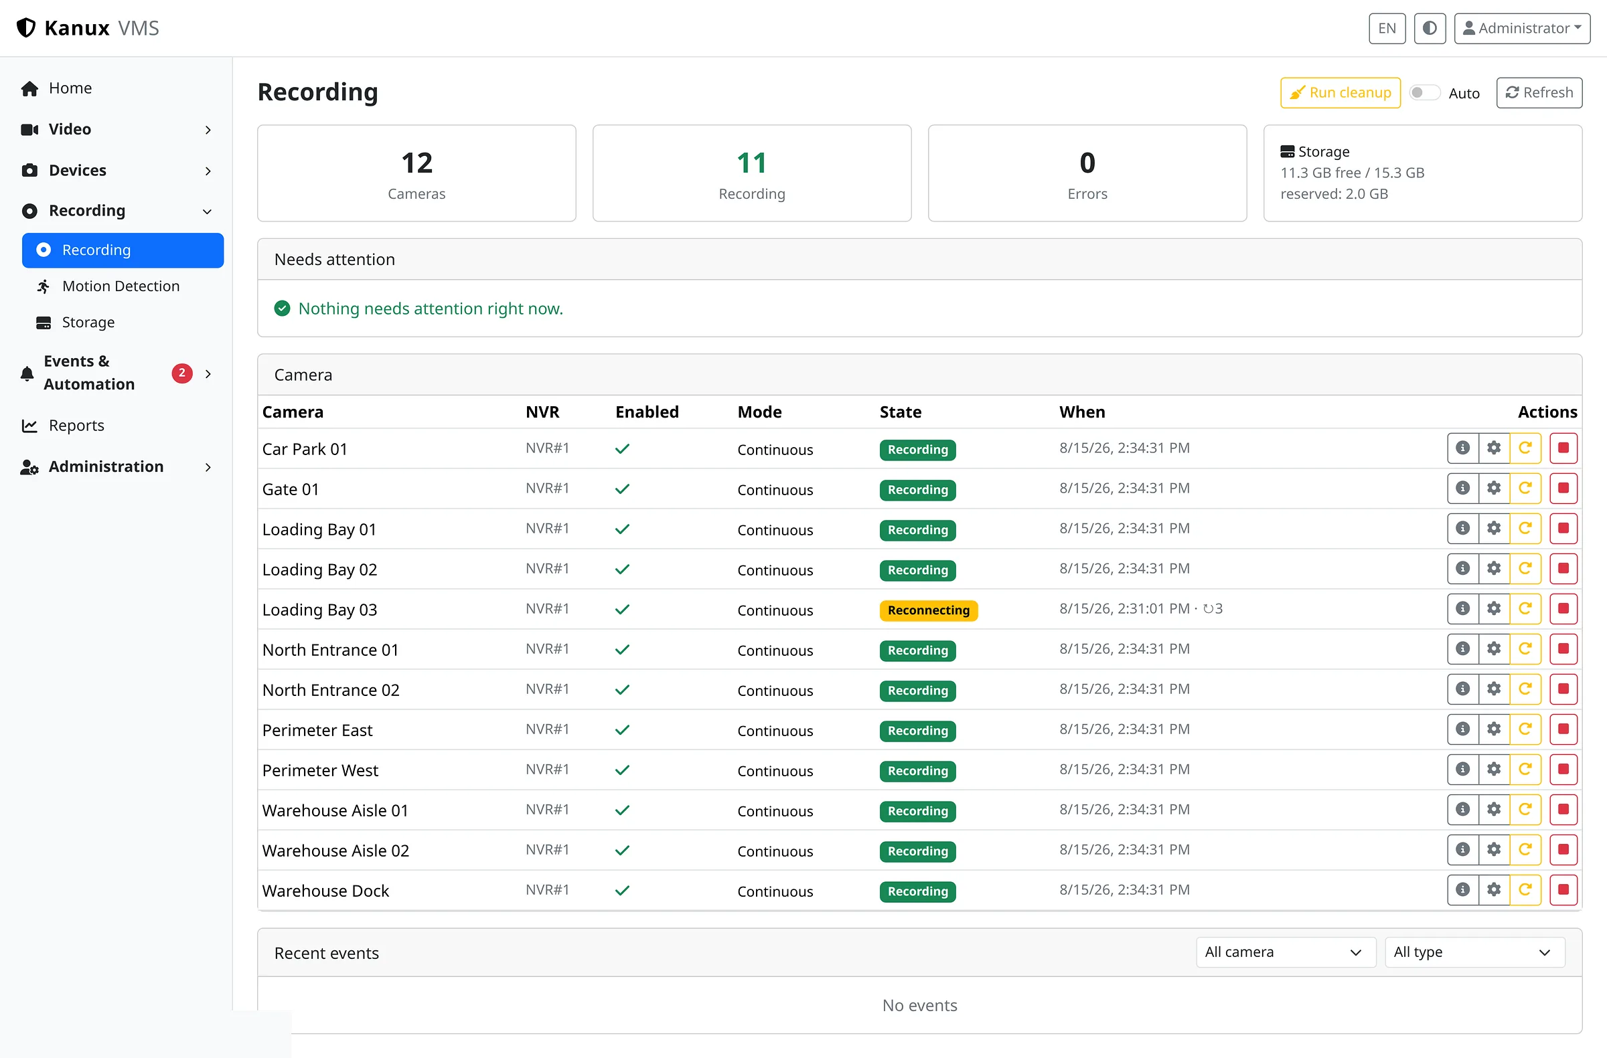Stop recording on Warehouse Dock
The image size is (1607, 1058).
pos(1563,890)
